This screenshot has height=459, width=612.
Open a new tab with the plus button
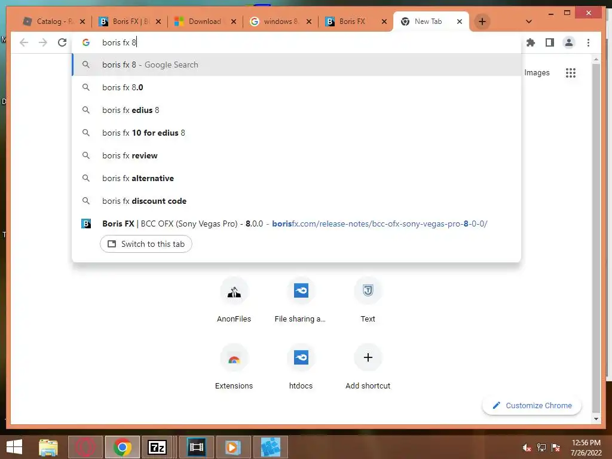click(x=482, y=22)
